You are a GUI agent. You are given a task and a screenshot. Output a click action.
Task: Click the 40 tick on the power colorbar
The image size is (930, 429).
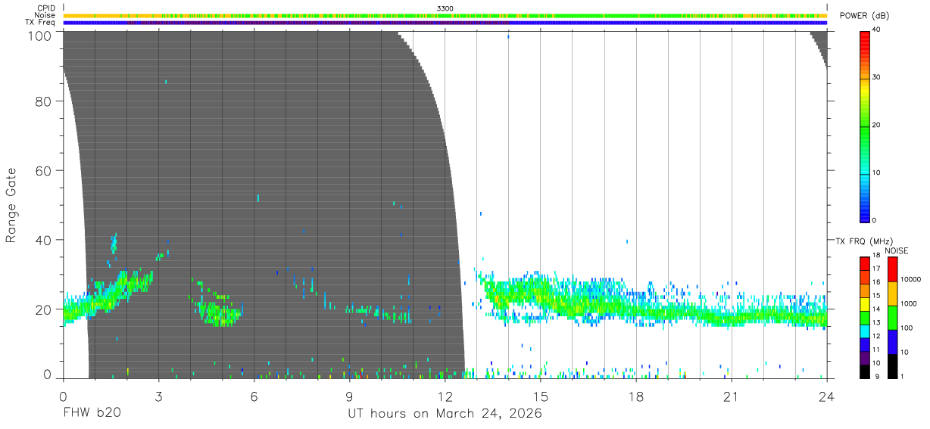877,30
